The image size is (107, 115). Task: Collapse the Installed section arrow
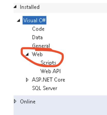[15, 7]
